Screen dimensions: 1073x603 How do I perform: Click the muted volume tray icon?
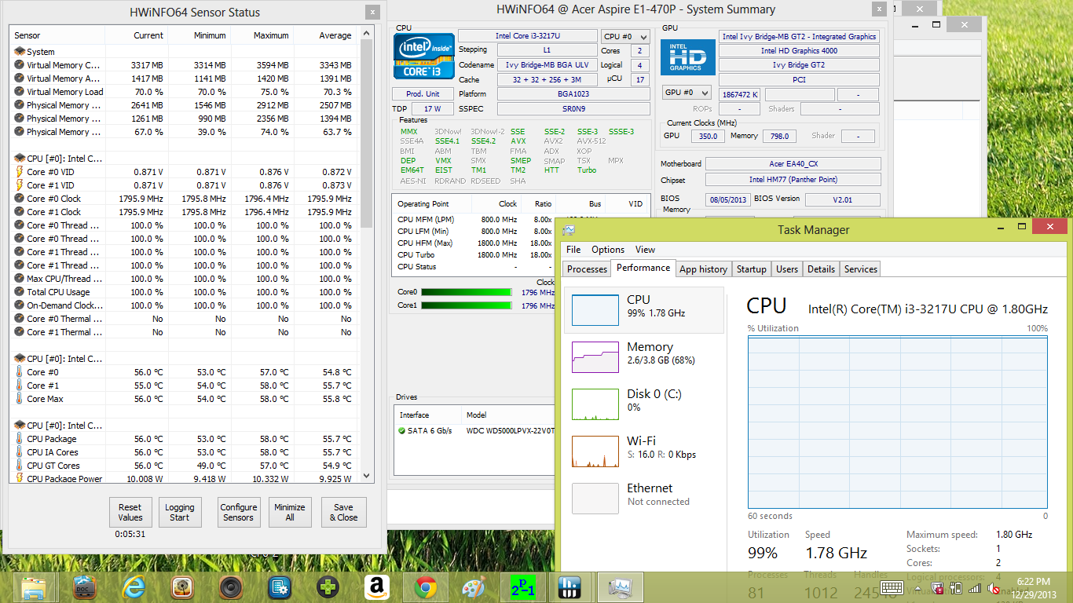993,588
